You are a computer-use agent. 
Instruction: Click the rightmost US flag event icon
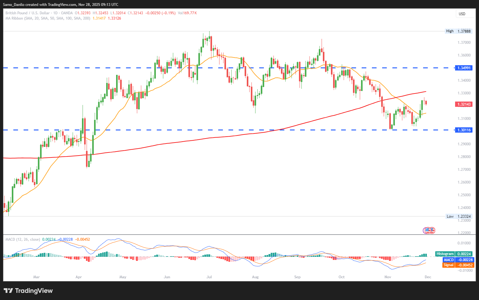[432, 230]
